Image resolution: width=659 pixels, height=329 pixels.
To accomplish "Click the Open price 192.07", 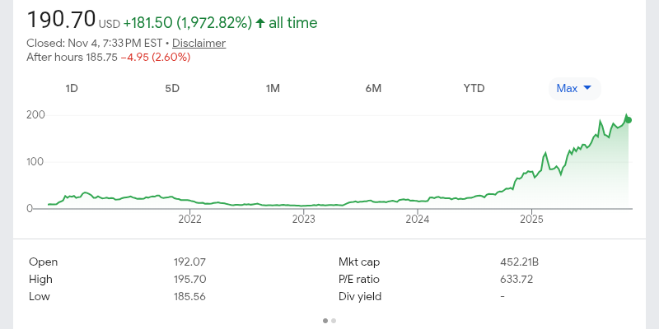I will [x=189, y=262].
